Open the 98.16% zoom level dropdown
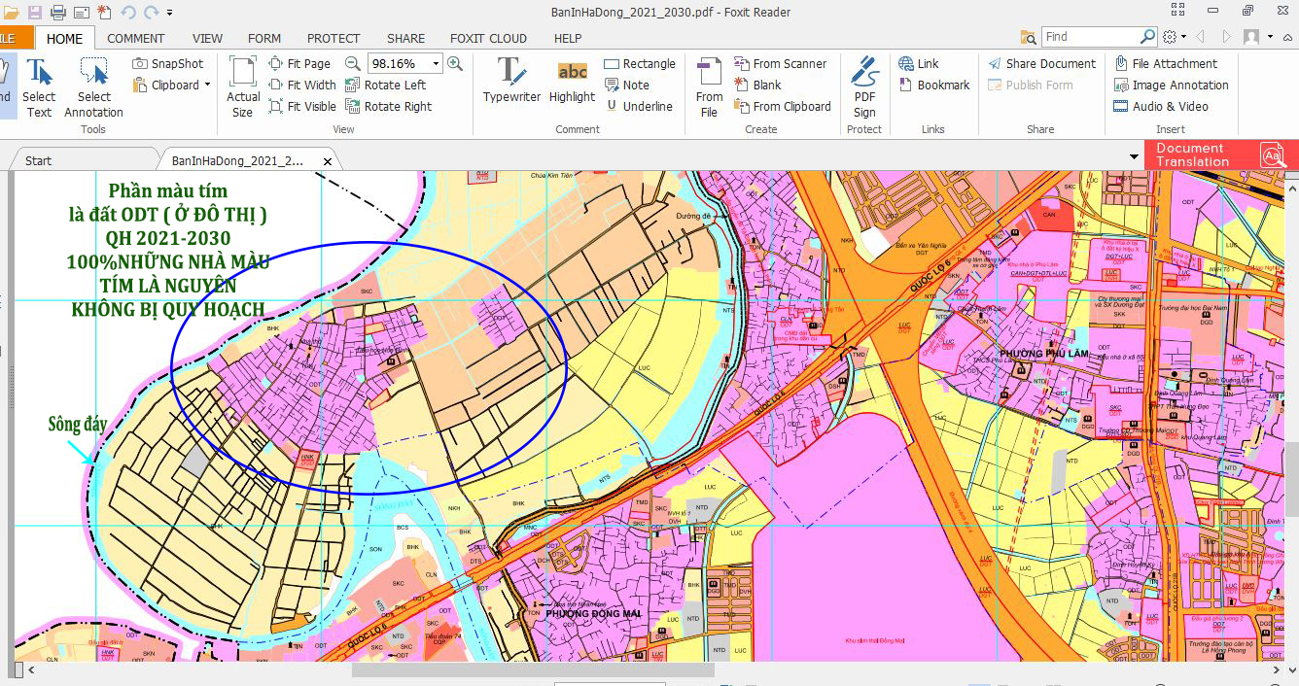 tap(437, 63)
